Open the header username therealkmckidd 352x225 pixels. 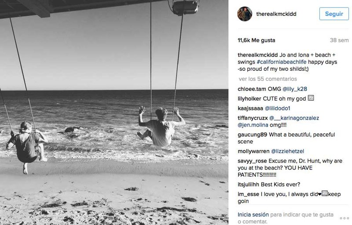tap(276, 14)
